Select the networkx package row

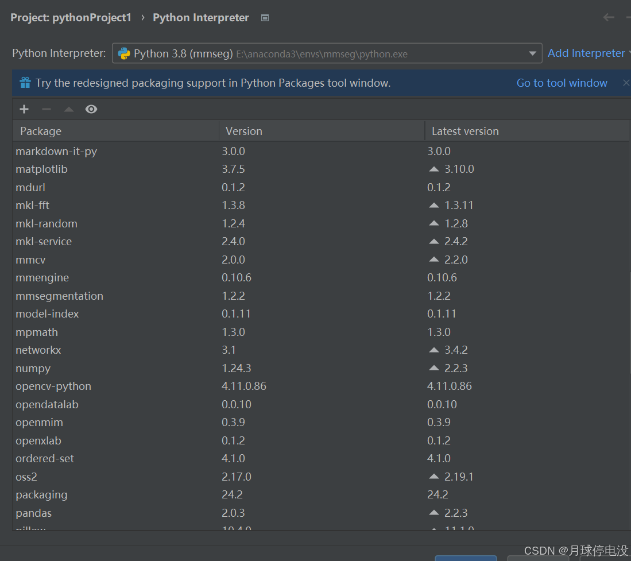[321, 350]
